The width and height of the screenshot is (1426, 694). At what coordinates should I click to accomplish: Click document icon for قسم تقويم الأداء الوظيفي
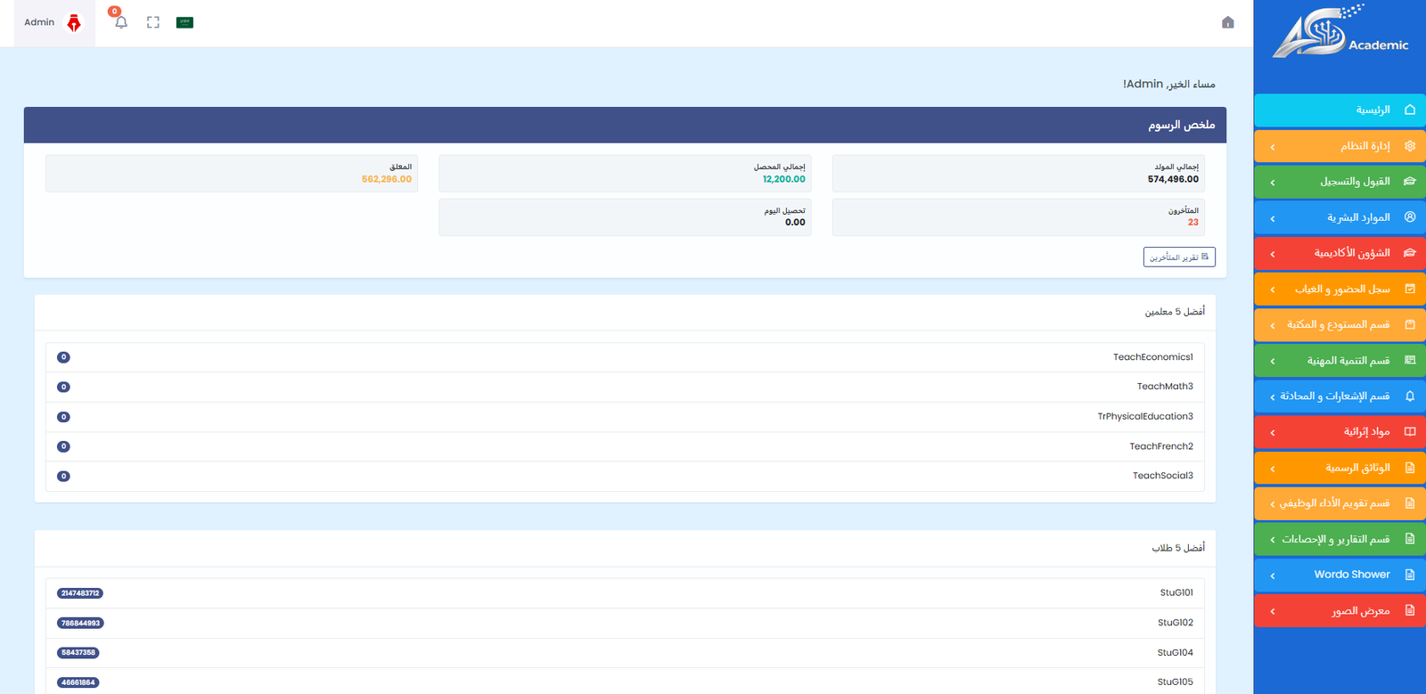[1410, 503]
